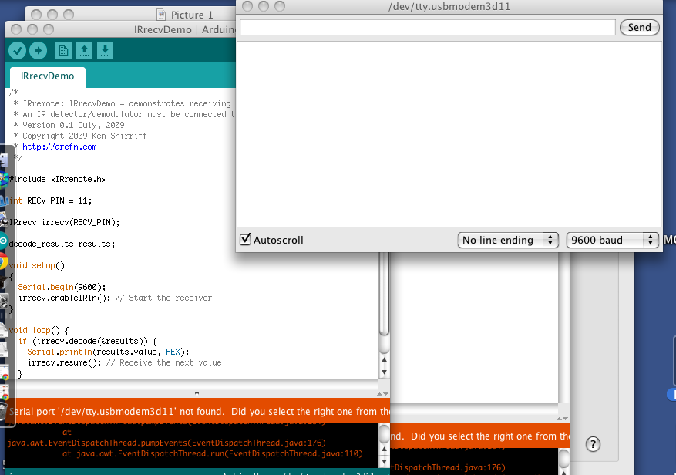
Task: Click the 'Version 0.1 July, 2009' comment
Action: pyautogui.click(x=73, y=125)
